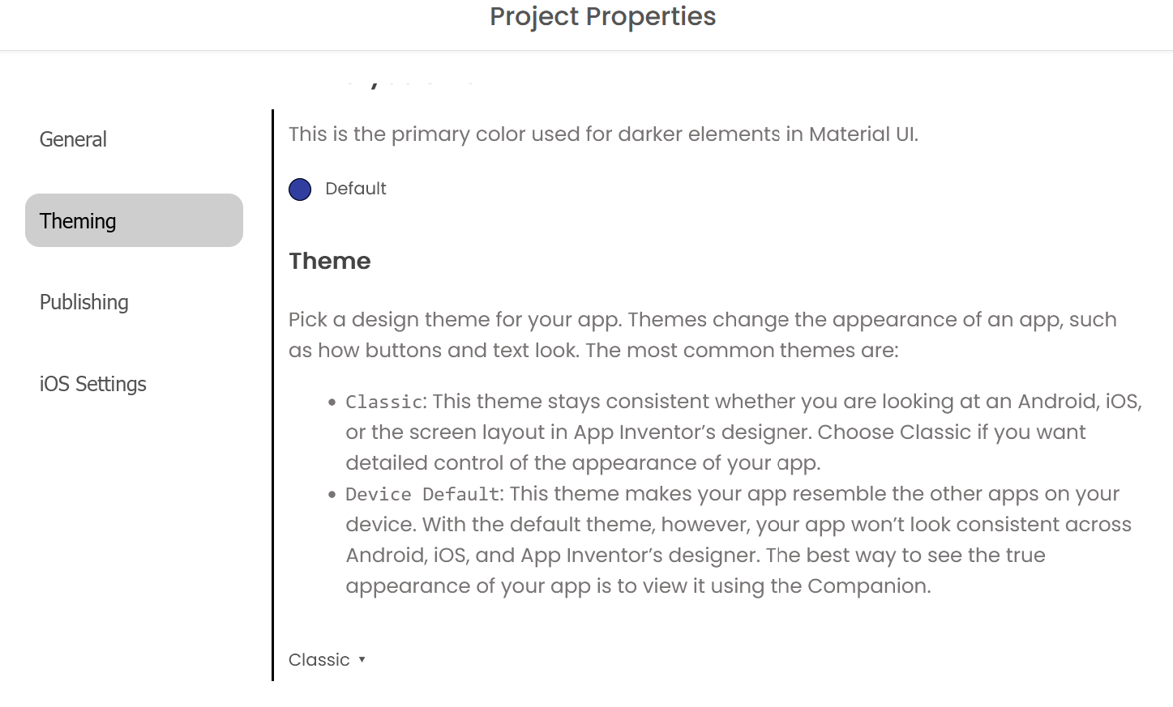Click the monospaced Classic term in the list
1173x707 pixels.
[384, 402]
